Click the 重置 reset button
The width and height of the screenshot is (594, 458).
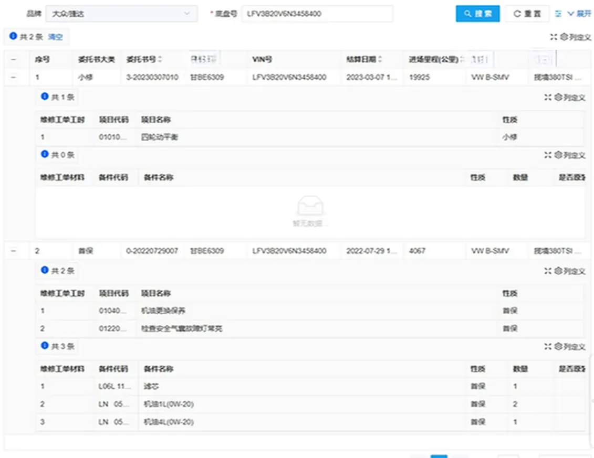point(527,14)
